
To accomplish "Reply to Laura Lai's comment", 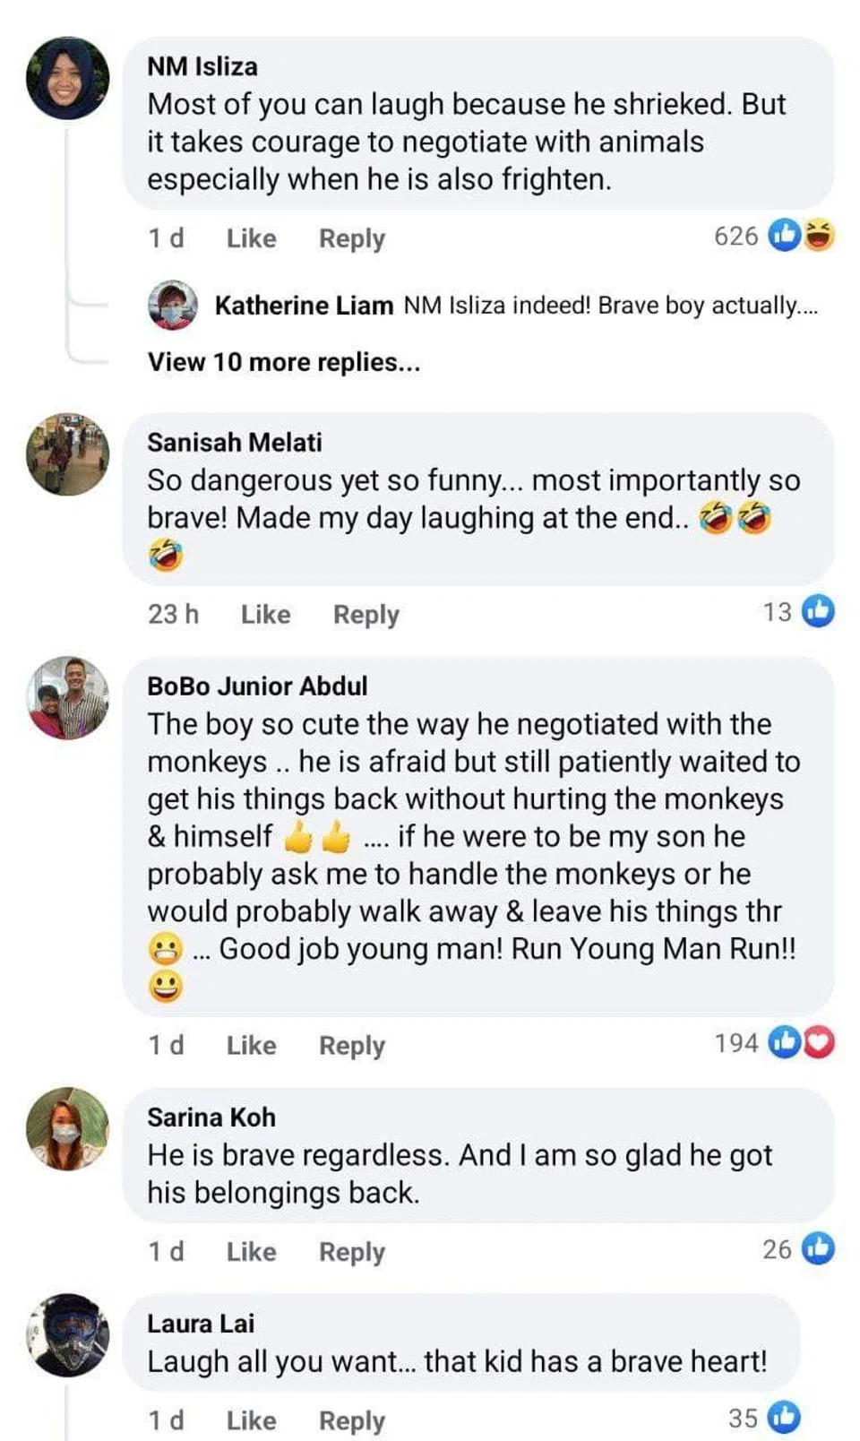I will point(352,1421).
